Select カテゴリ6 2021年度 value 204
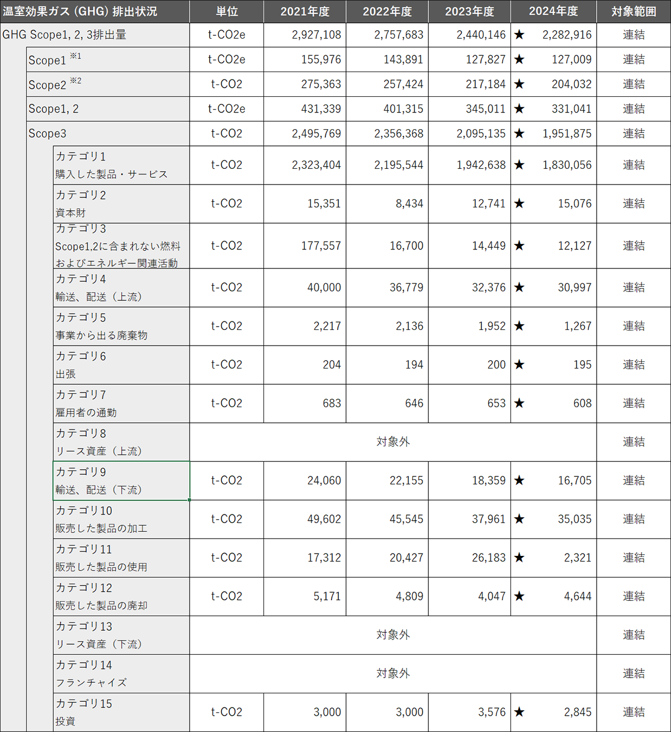Screen dimensions: 671x732 (x=332, y=365)
